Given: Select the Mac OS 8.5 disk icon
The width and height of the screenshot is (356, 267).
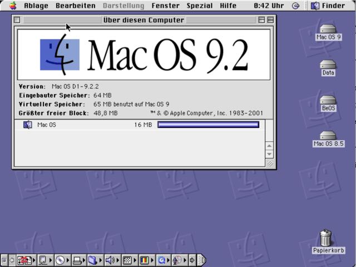Looking at the screenshot, I should [x=328, y=139].
